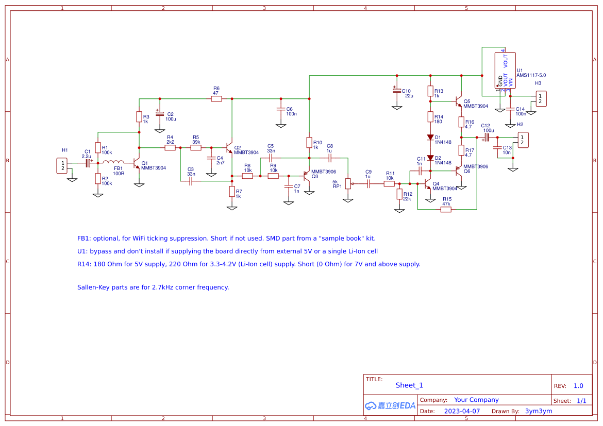Select the RP1 5k potentiometer symbol

point(348,183)
